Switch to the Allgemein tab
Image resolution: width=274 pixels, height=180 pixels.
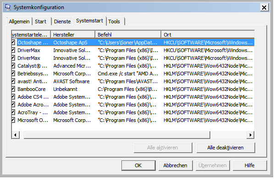pos(19,21)
